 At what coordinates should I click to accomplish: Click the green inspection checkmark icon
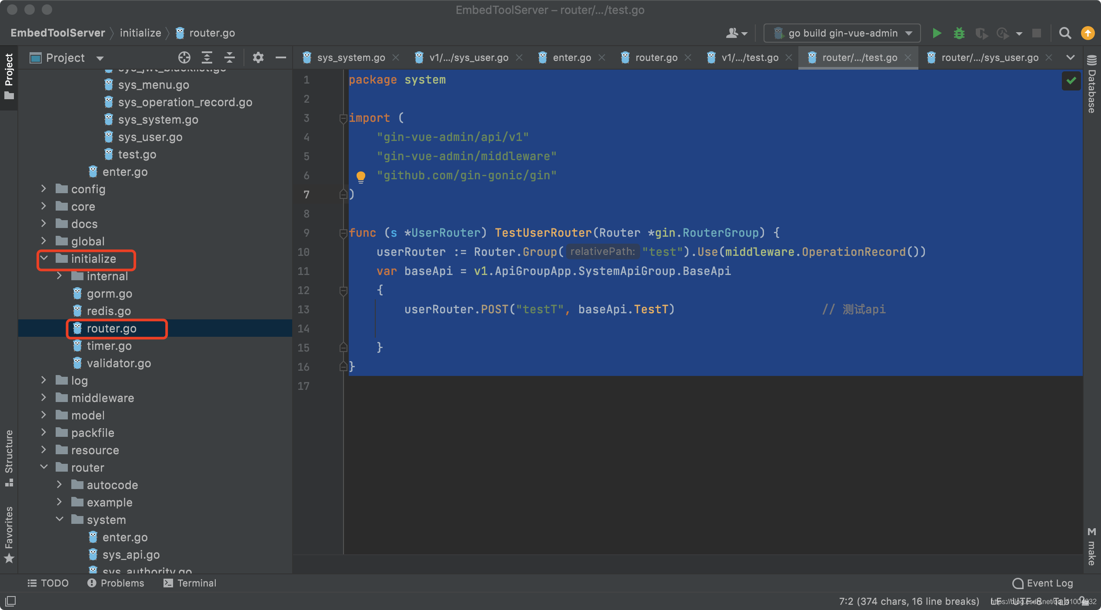pyautogui.click(x=1071, y=80)
